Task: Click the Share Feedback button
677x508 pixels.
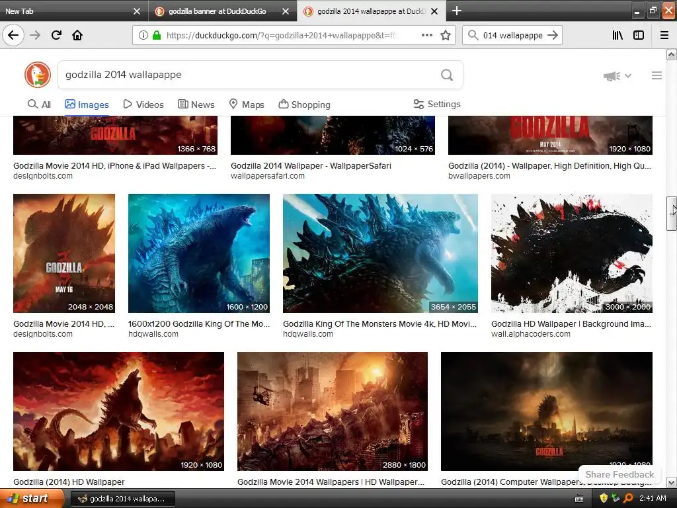Action: 619,474
